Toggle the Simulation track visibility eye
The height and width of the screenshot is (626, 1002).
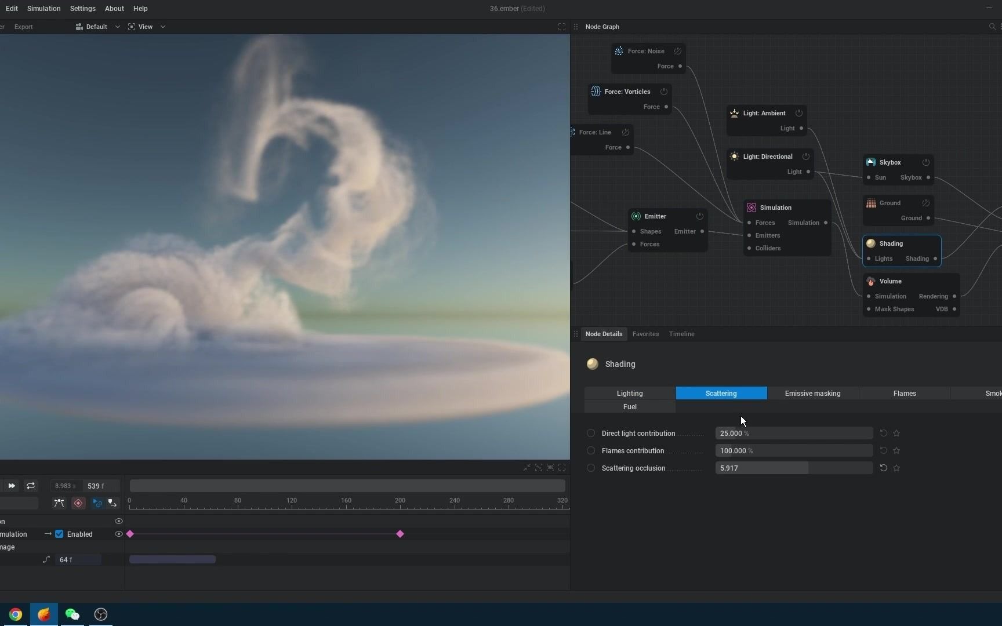[x=119, y=534]
